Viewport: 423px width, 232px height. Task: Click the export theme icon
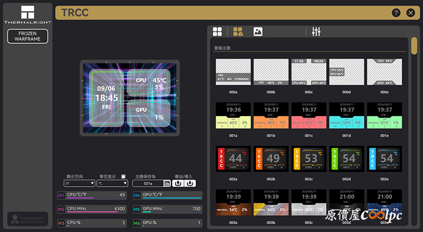pyautogui.click(x=178, y=183)
